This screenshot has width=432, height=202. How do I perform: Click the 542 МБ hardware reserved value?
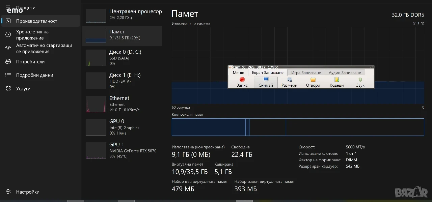click(x=353, y=167)
